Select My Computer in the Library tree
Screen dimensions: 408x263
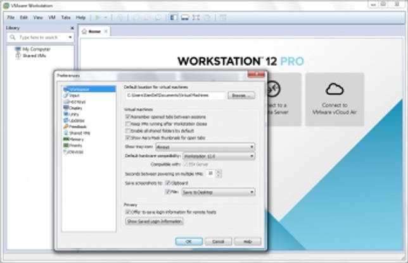click(32, 49)
